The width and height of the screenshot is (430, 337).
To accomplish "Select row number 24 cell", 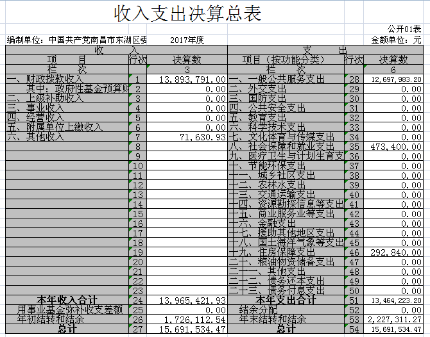I will (x=138, y=300).
